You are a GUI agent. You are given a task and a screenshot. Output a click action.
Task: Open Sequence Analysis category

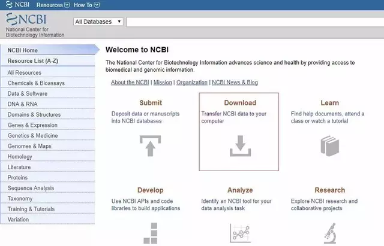pyautogui.click(x=48, y=188)
